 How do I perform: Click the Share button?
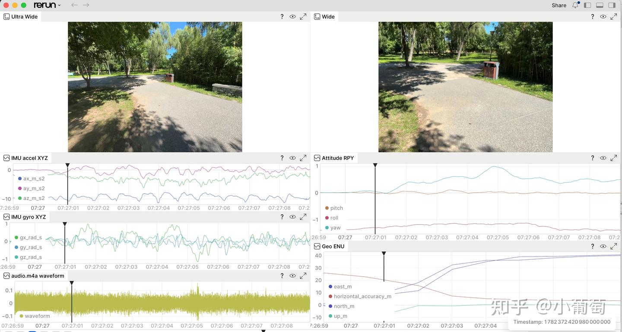[559, 5]
